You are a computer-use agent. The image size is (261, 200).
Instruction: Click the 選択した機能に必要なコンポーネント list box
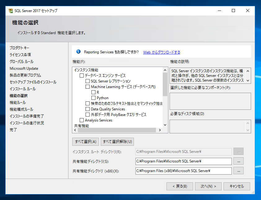coord(210,101)
